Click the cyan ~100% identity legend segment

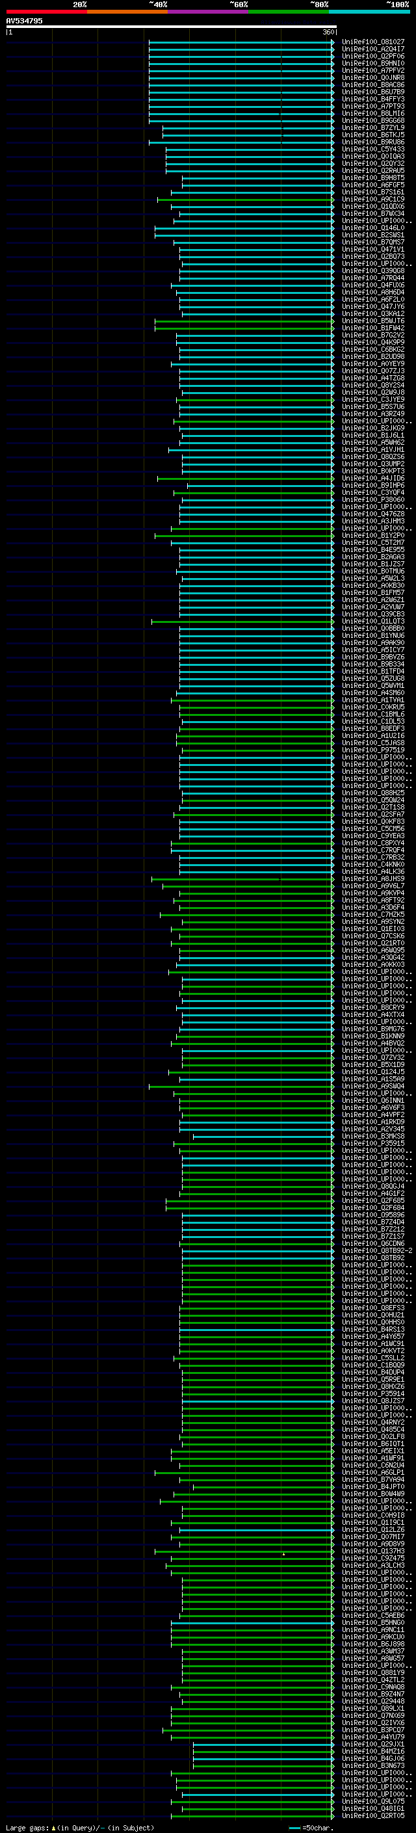click(370, 12)
